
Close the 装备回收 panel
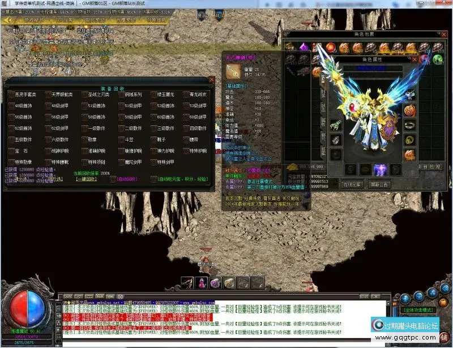(211, 80)
